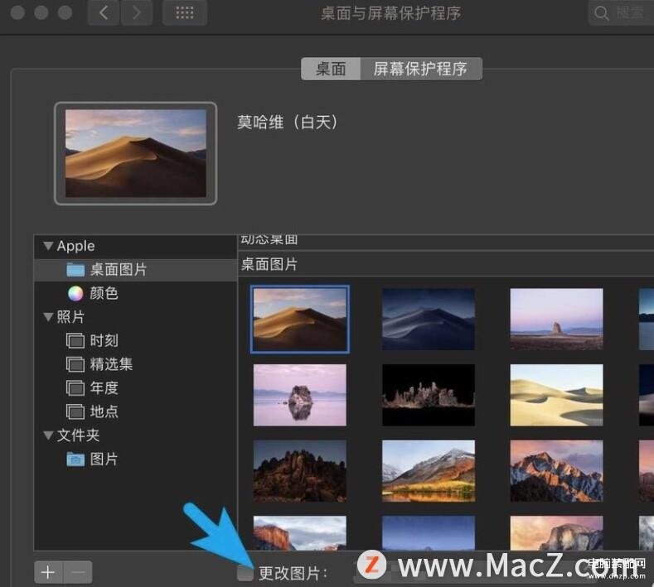Choose the High Sierra autumn mountain wallpaper
Screen dimensions: 654x587
pyautogui.click(x=429, y=471)
